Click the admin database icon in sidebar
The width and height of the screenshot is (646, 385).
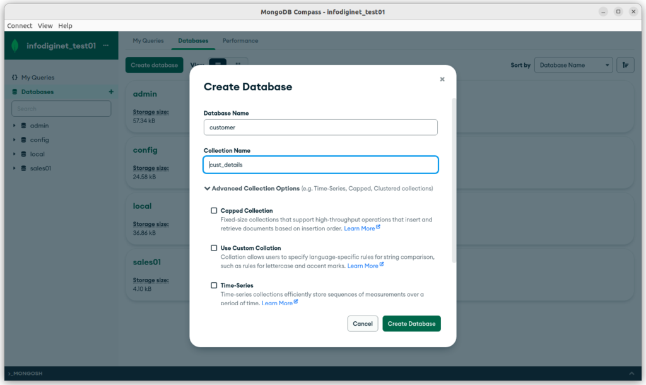point(23,126)
